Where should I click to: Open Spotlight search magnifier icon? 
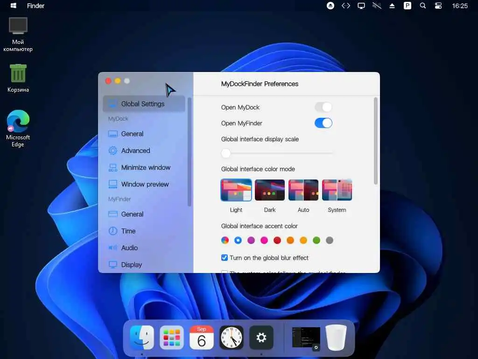point(423,6)
